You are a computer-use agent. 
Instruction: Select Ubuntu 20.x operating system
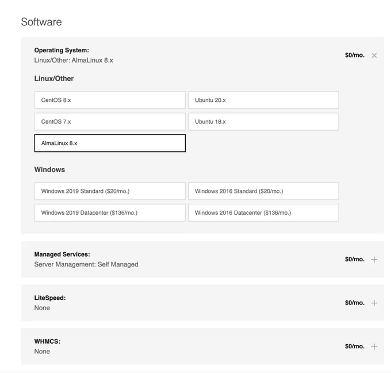coord(263,100)
